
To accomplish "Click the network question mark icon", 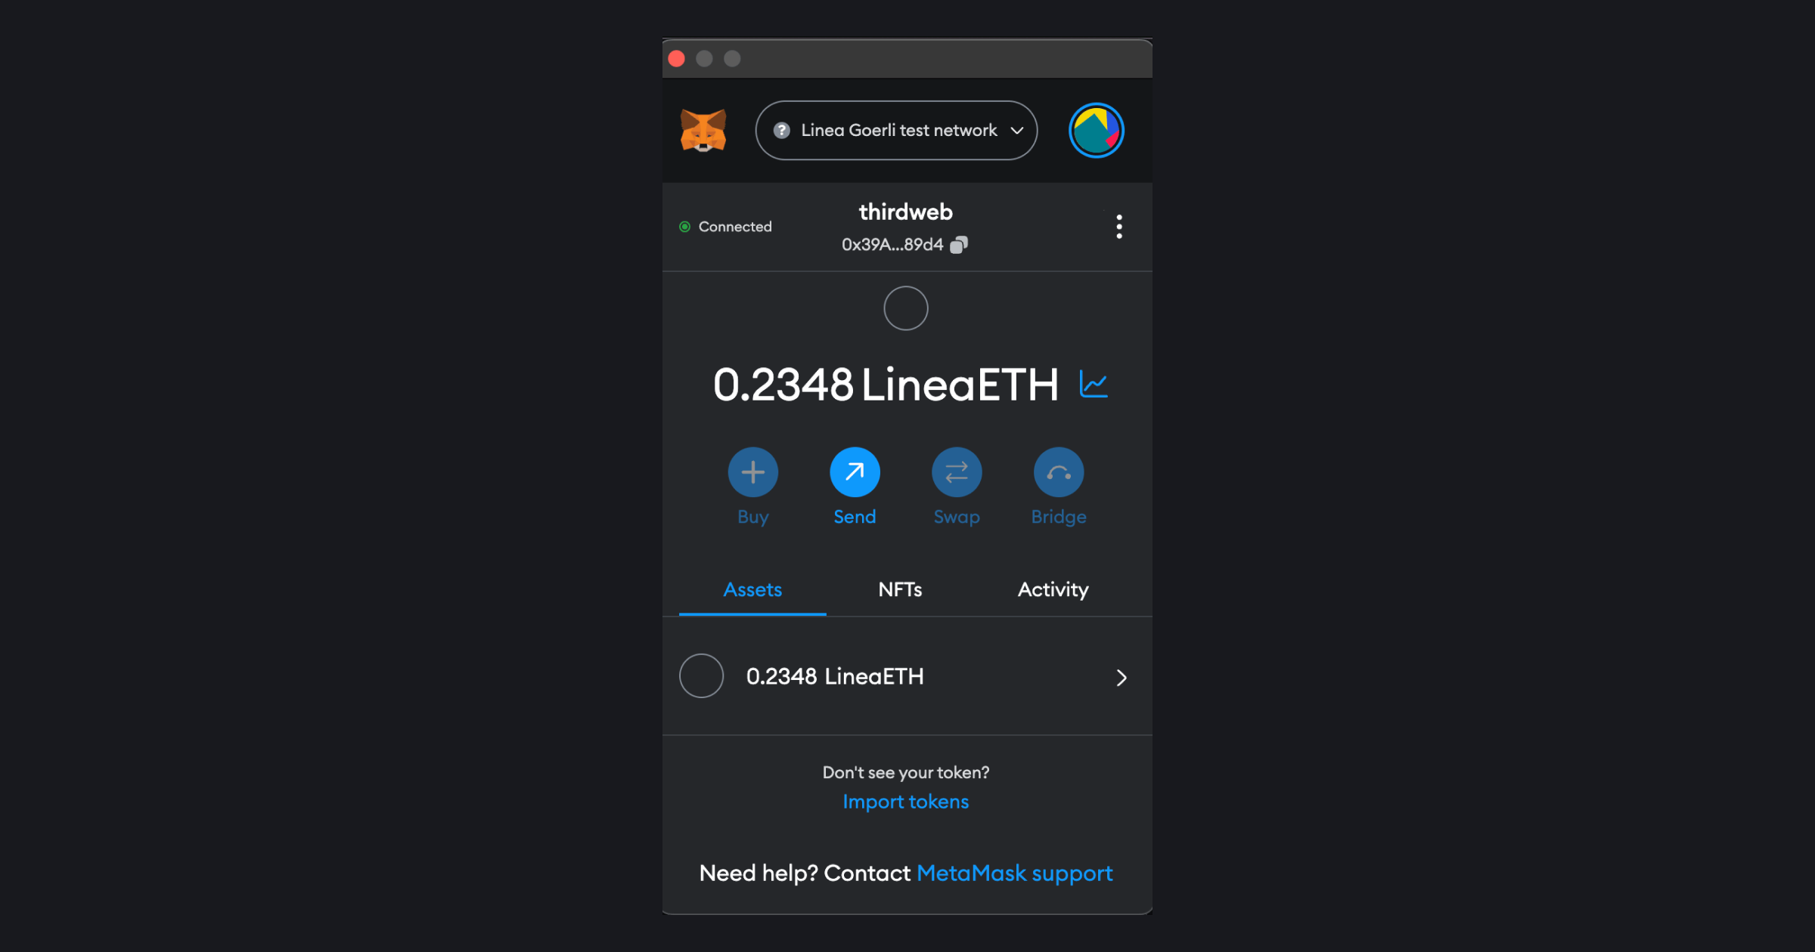I will [782, 130].
